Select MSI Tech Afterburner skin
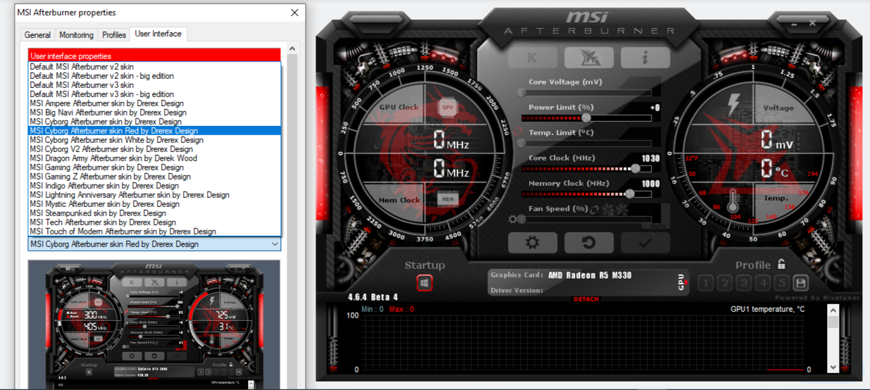870x390 pixels. (x=154, y=222)
